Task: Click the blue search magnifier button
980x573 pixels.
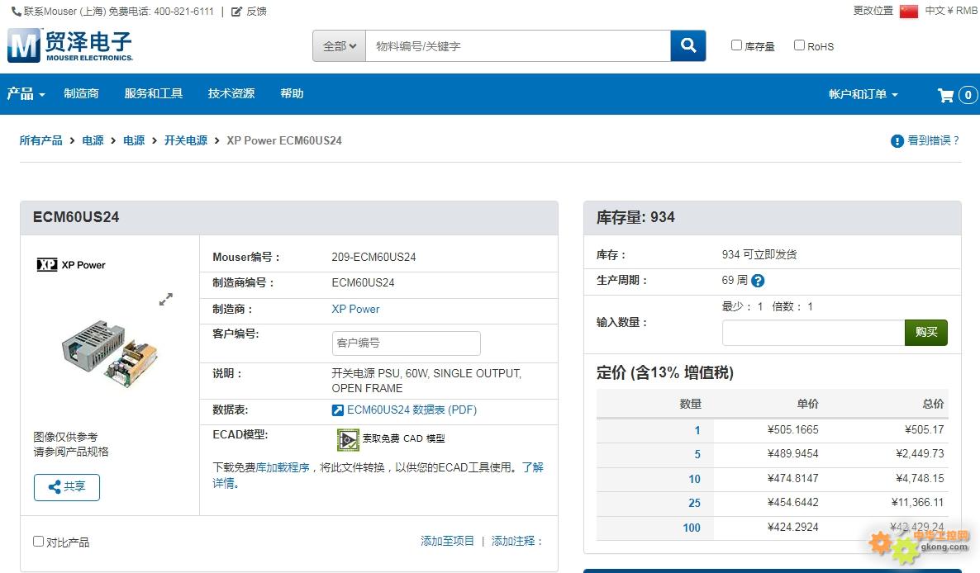Action: pyautogui.click(x=688, y=45)
